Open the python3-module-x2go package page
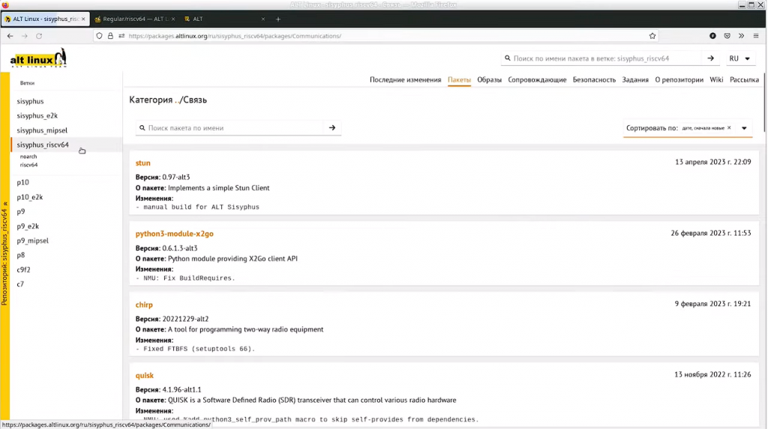 pyautogui.click(x=174, y=233)
